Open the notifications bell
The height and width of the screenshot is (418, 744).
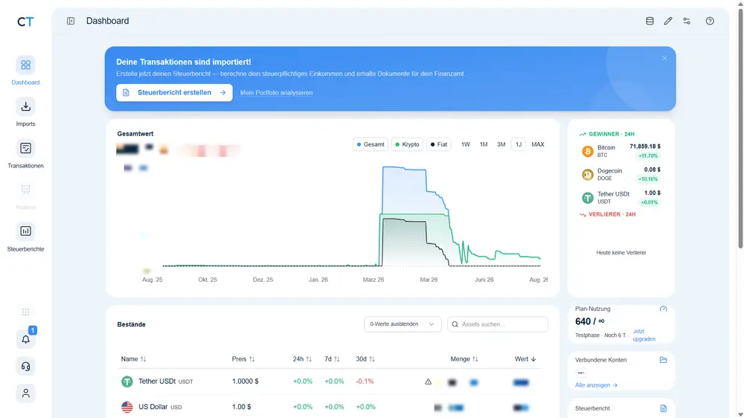click(x=25, y=339)
